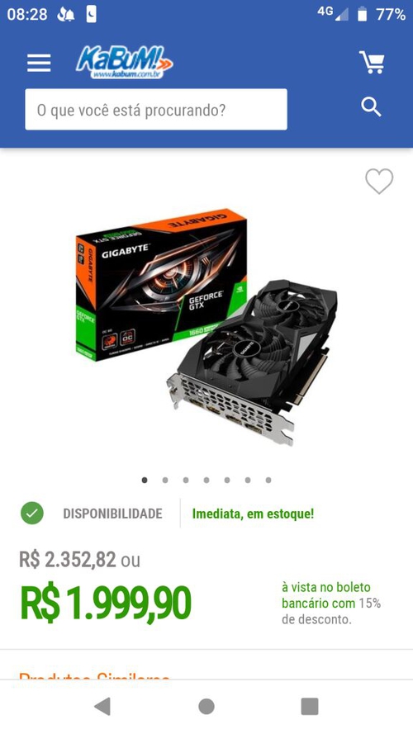Select the third image carousel dot
This screenshot has width=413, height=734.
[x=186, y=480]
